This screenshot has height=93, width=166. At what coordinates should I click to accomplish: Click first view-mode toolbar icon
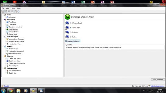(x=3, y=11)
